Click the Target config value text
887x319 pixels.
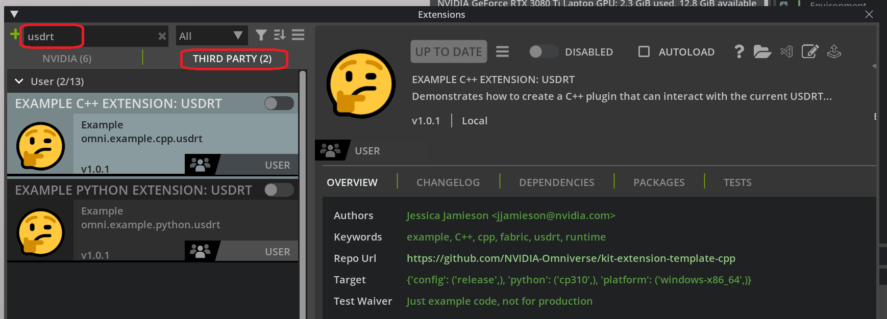point(579,280)
